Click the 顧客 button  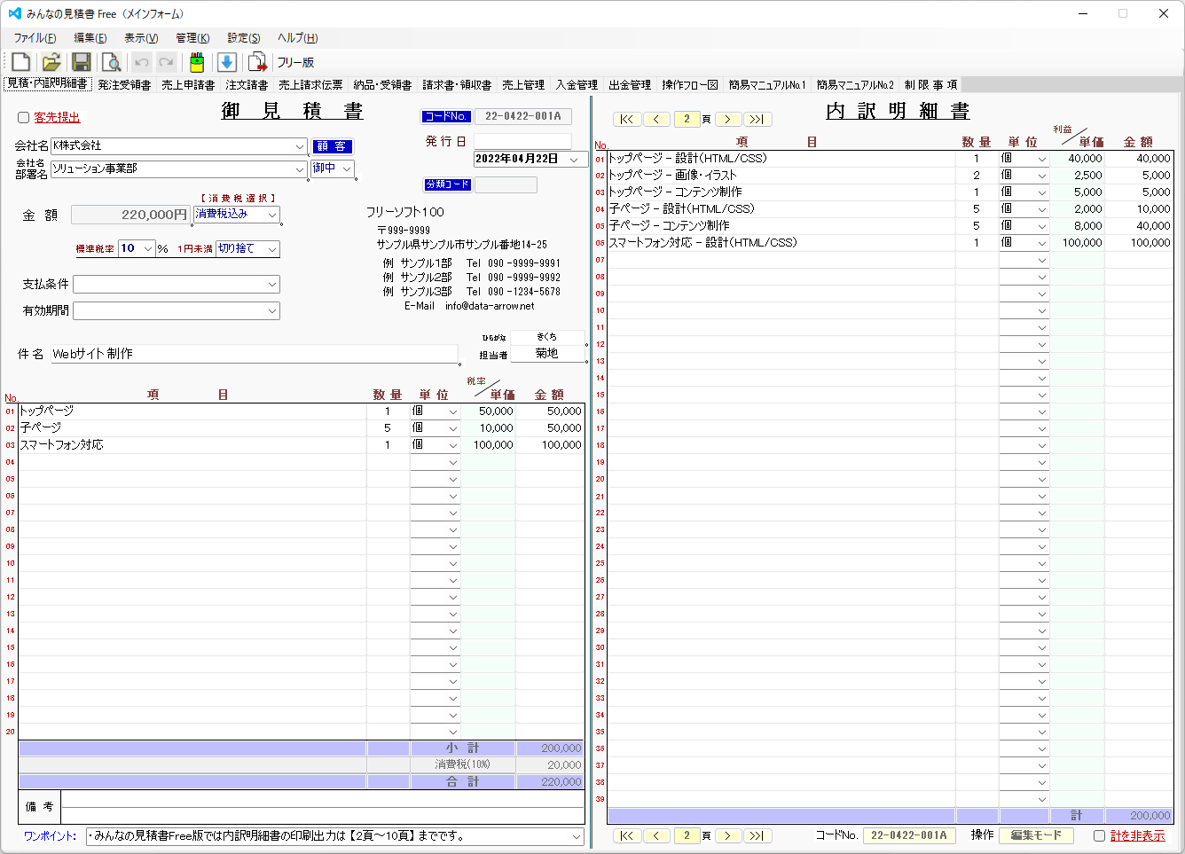pos(333,146)
